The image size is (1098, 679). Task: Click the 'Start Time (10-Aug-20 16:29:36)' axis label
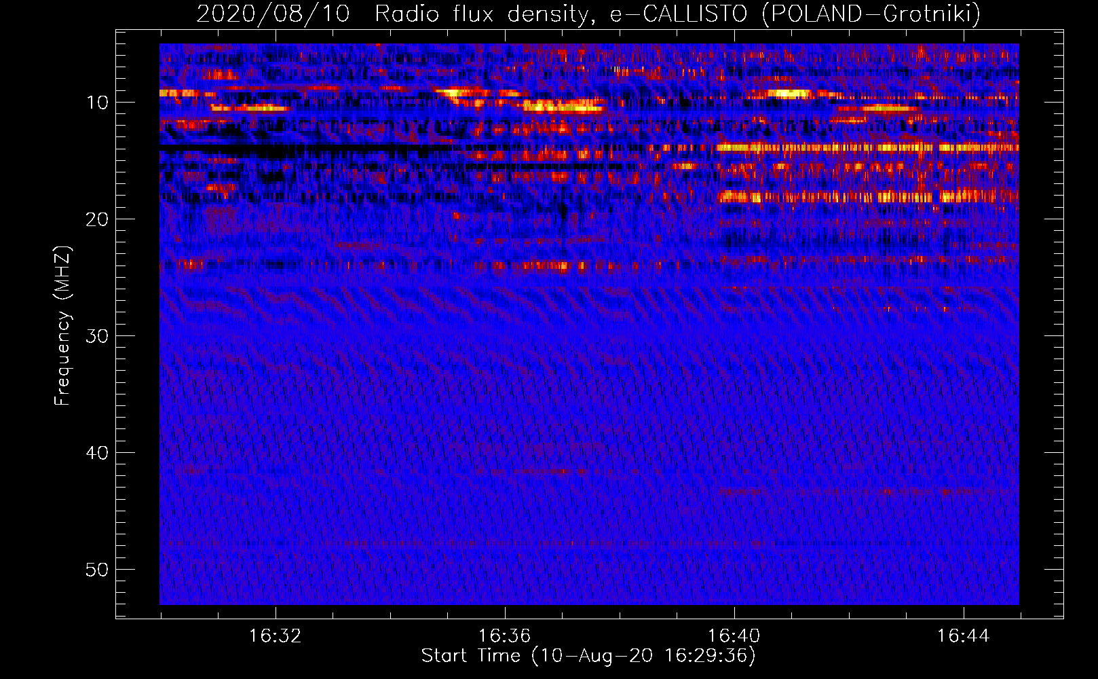click(x=588, y=656)
